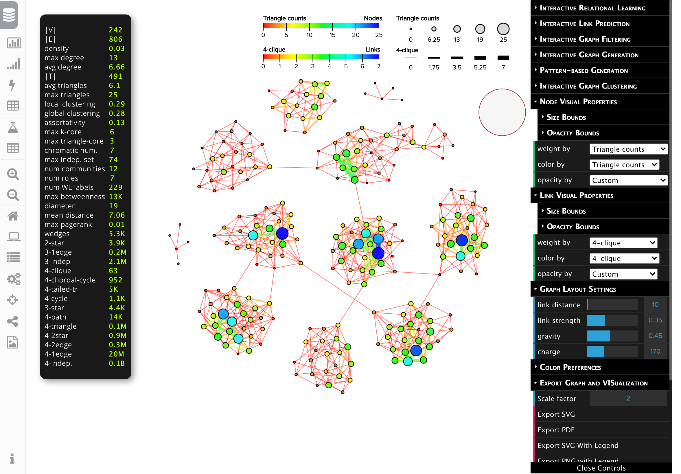Collapse Export Graph and Visualization section

(x=600, y=383)
